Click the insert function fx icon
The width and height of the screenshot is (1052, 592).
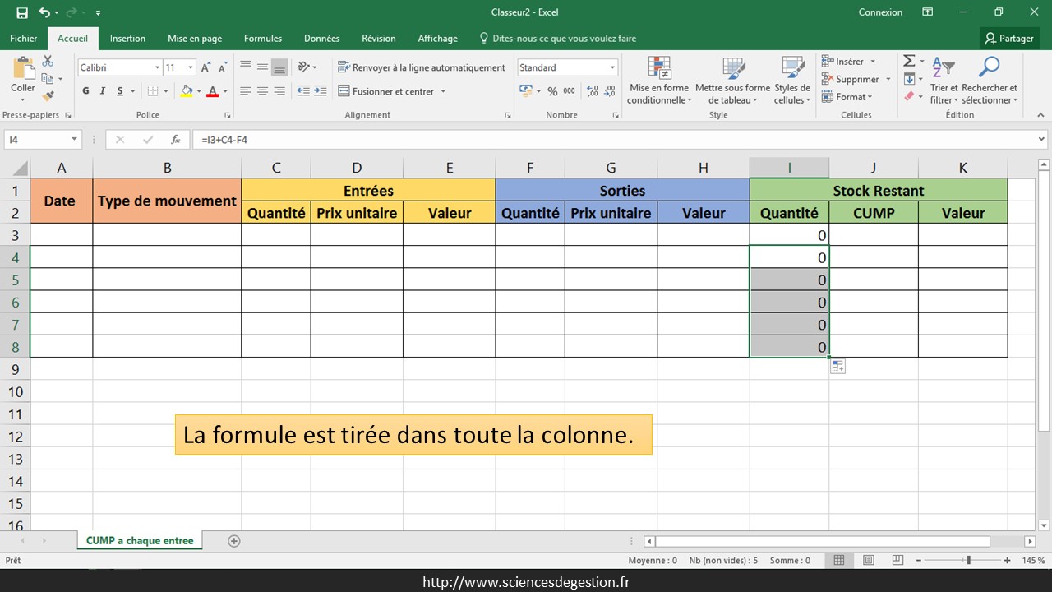pos(175,140)
